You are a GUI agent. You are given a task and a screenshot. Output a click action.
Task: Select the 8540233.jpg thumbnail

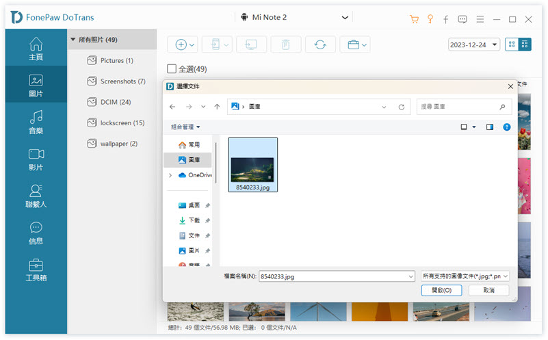coord(252,165)
